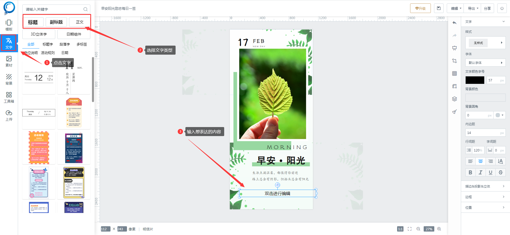This screenshot has width=510, height=235.
Task: Click the 日期组件 button
Action: (x=74, y=34)
